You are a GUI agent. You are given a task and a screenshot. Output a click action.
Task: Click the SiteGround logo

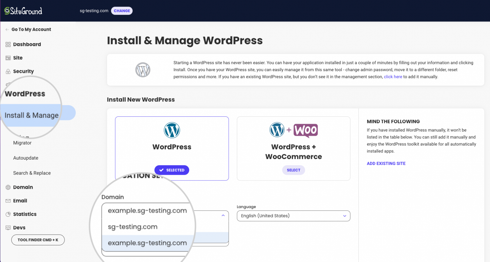(23, 11)
